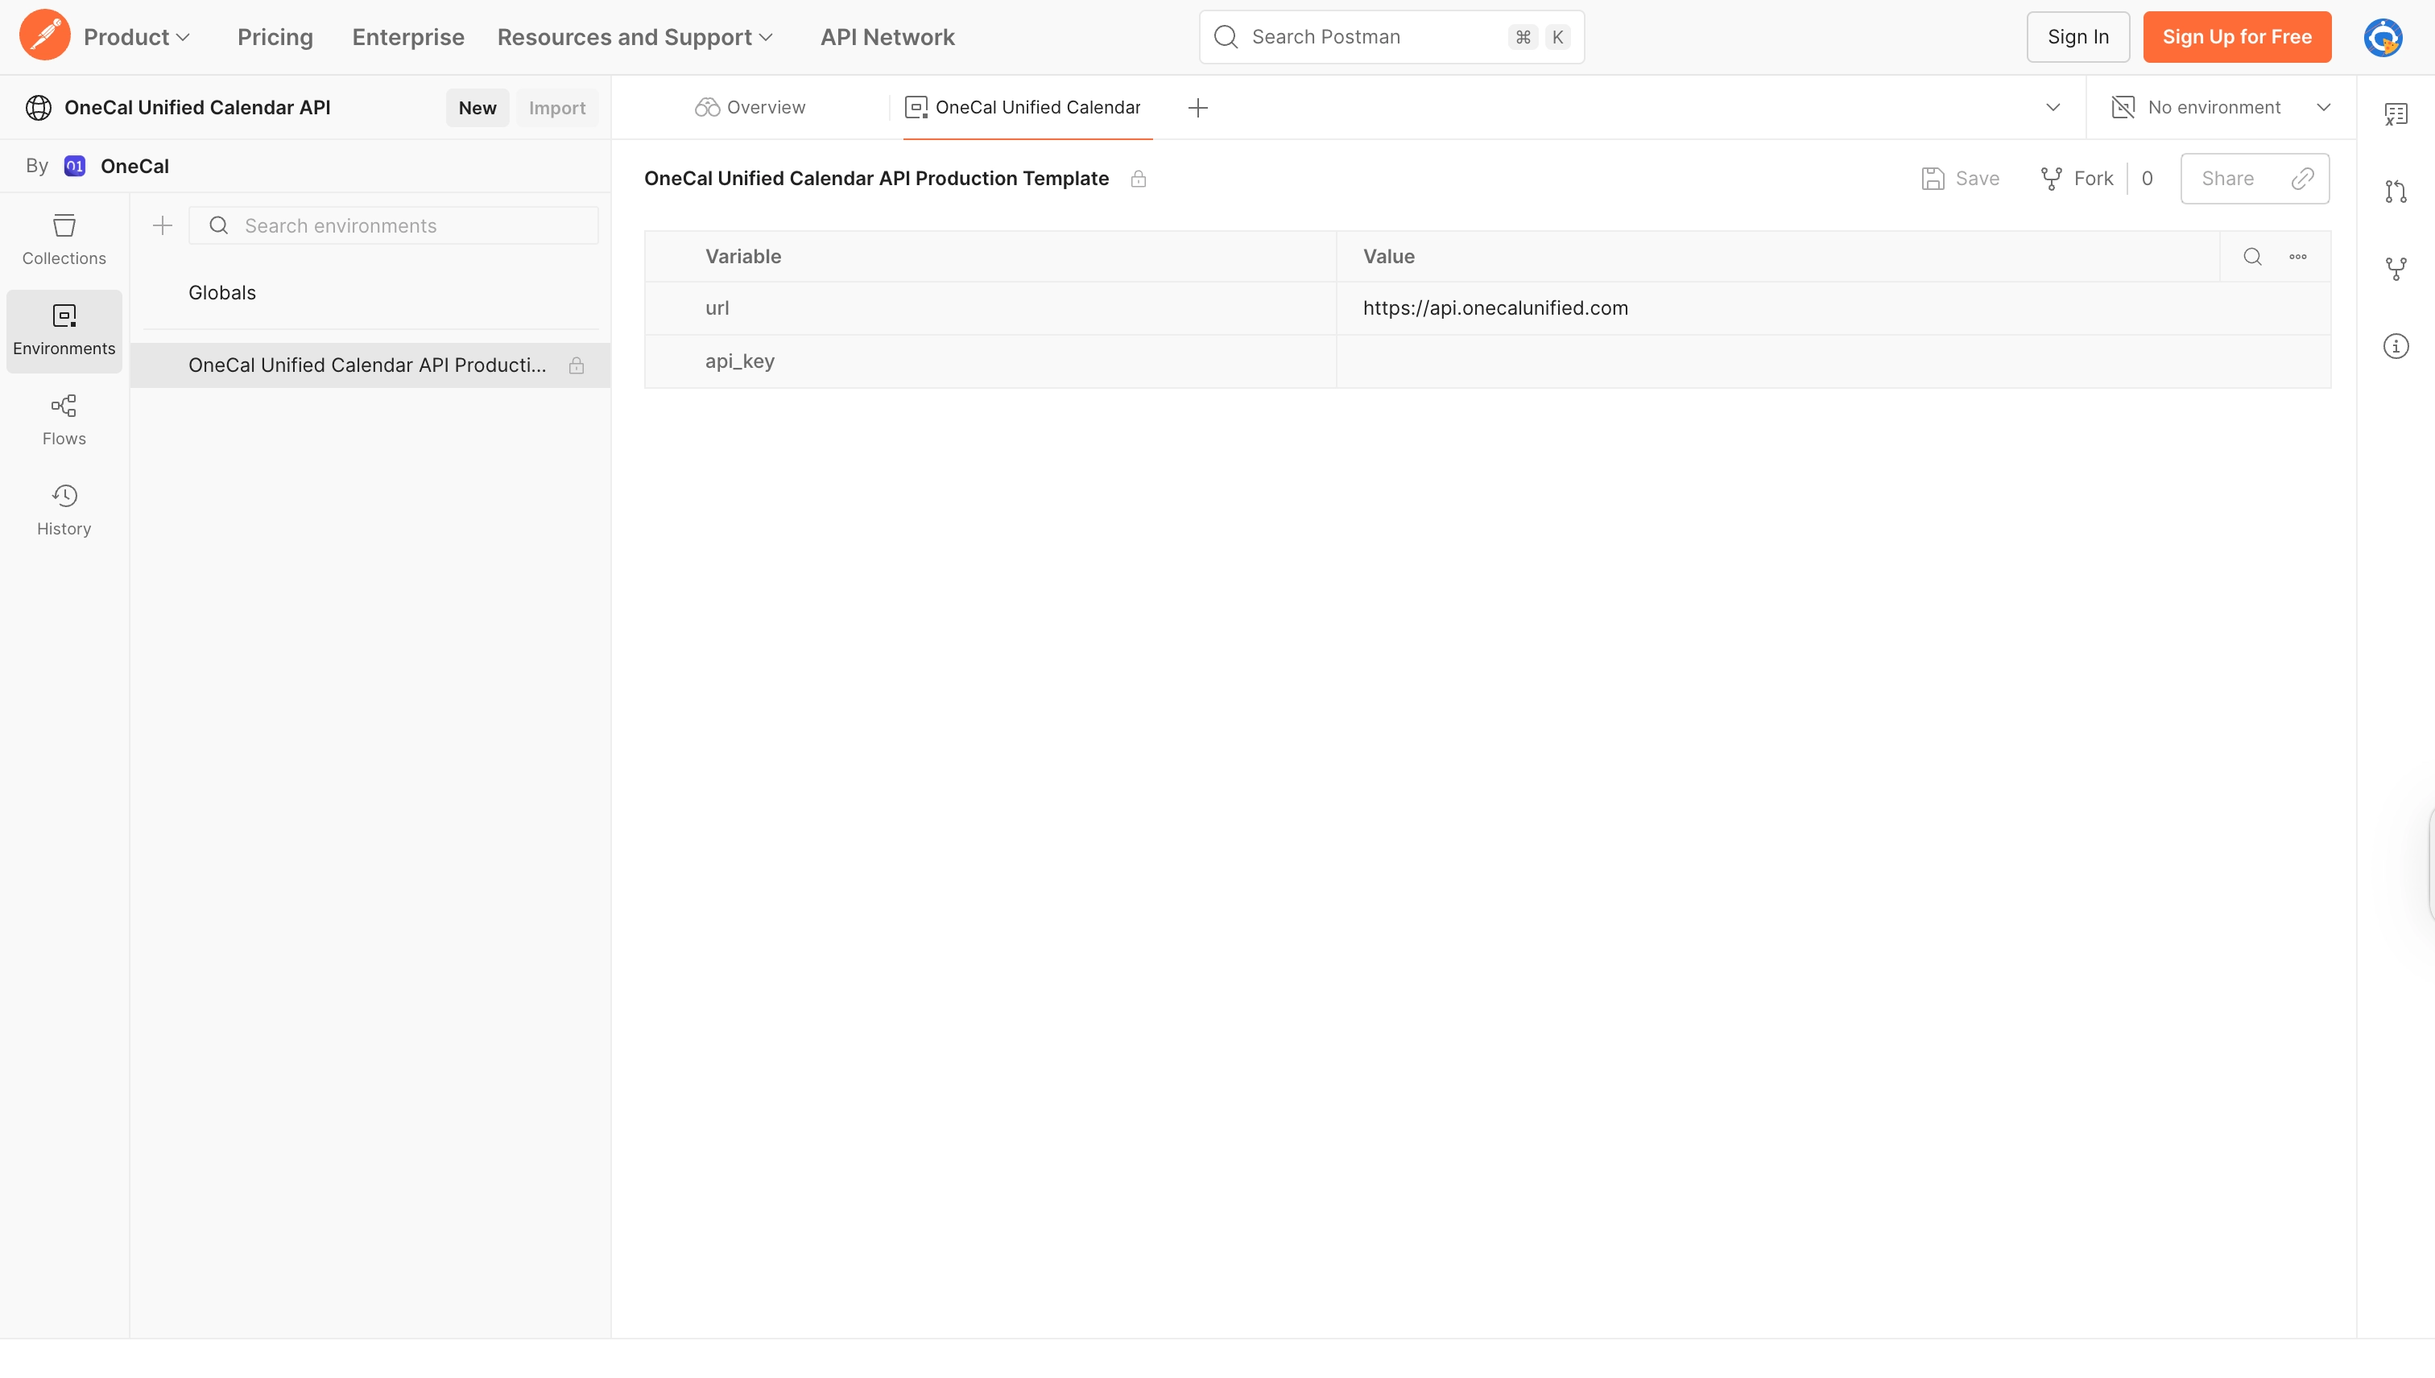Select the Globals environment
This screenshot has width=2435, height=1378.
click(221, 292)
